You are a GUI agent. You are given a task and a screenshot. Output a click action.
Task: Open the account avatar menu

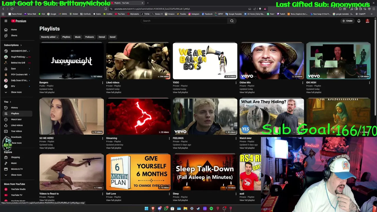pyautogui.click(x=367, y=21)
